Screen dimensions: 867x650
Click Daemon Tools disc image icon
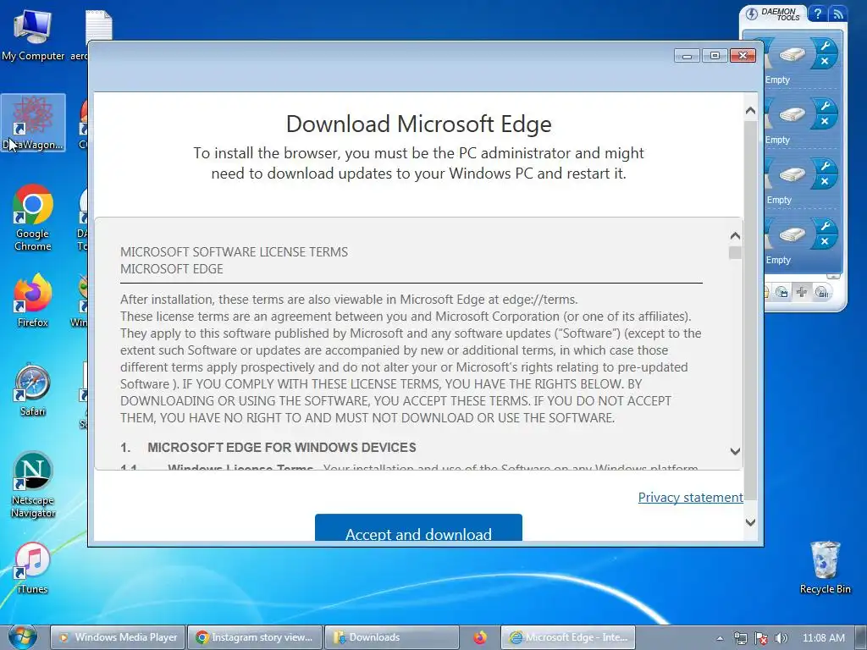point(781,292)
